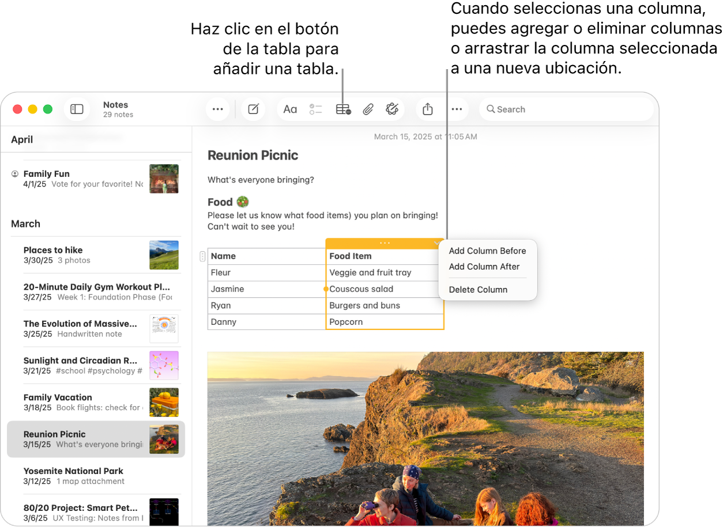The image size is (727, 527).
Task: Open more options ellipsis beside share
Action: (457, 109)
